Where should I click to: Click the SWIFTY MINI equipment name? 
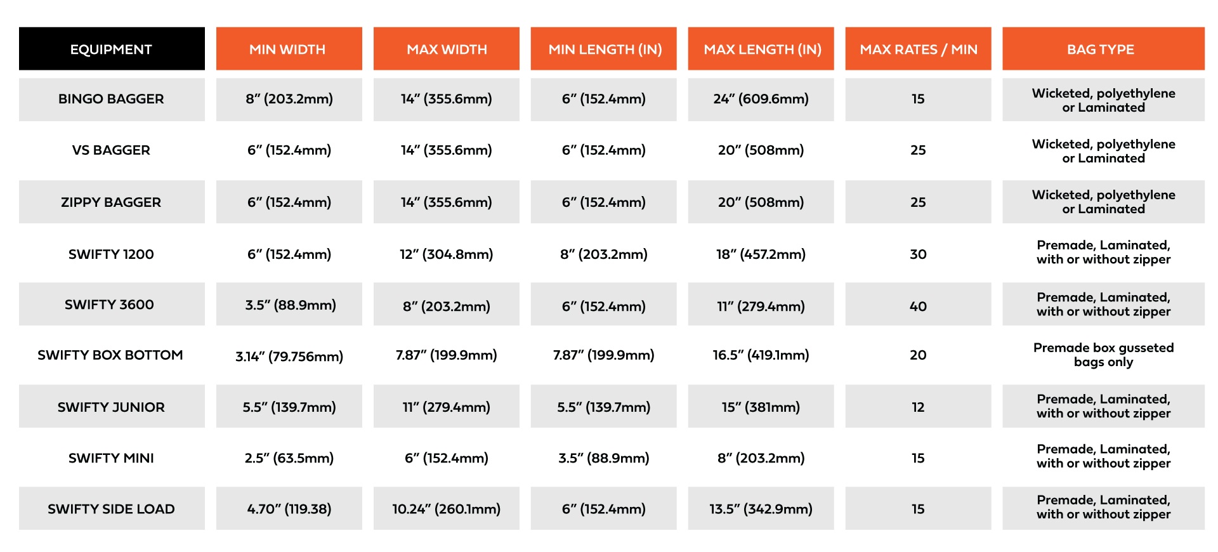(111, 458)
